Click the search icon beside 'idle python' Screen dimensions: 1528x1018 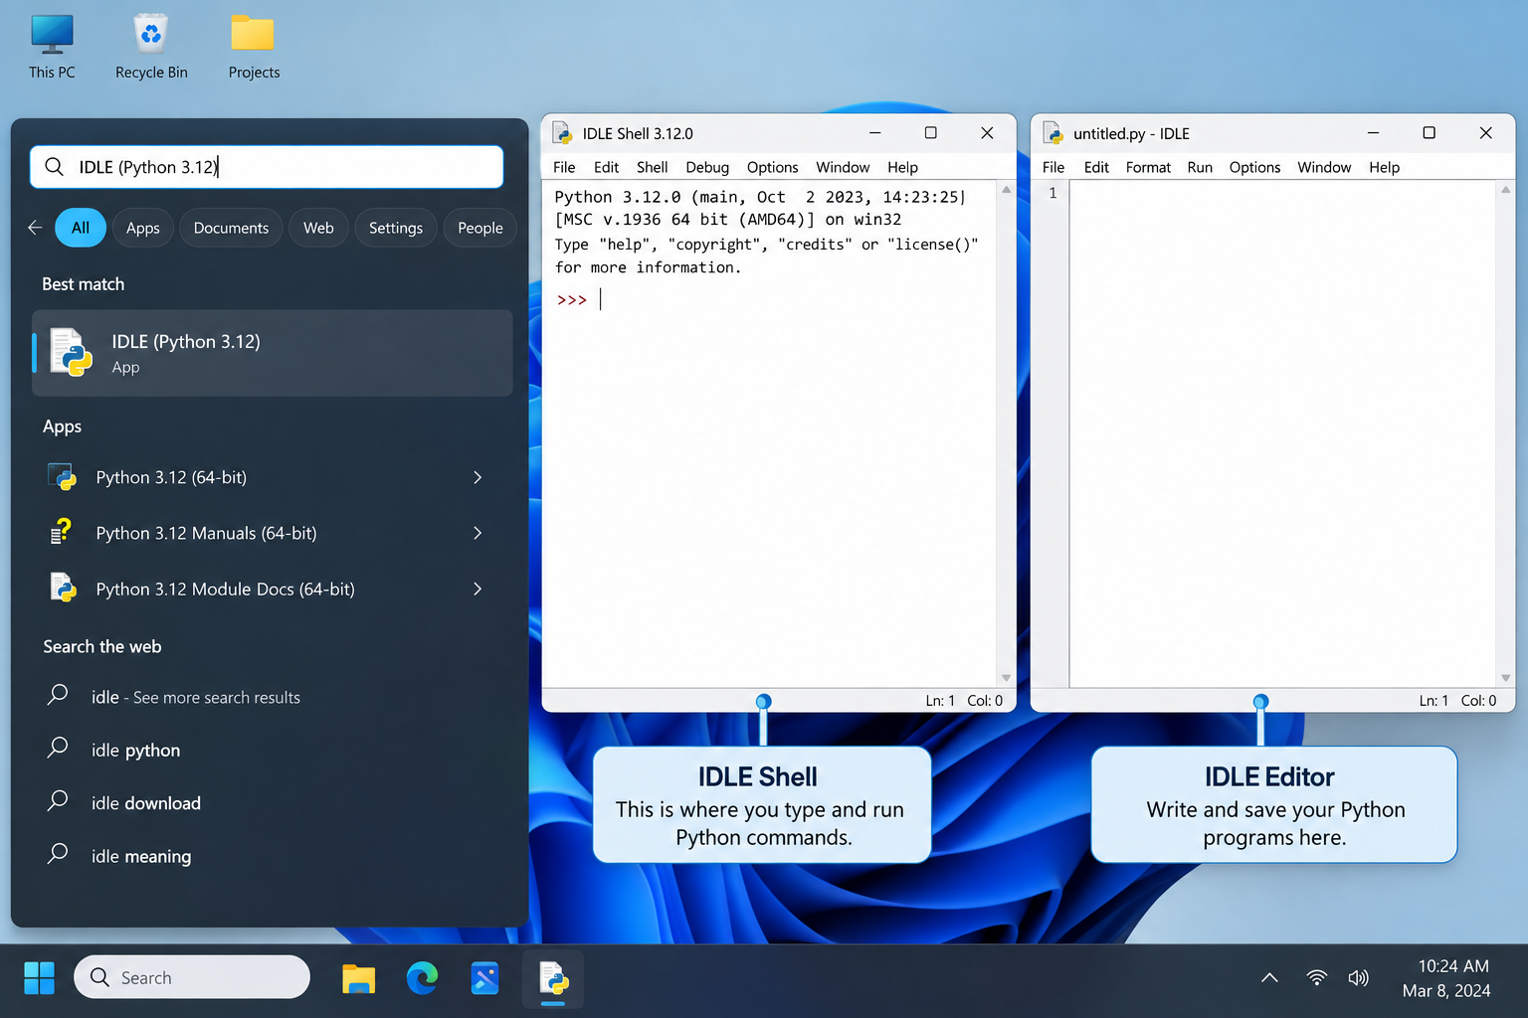coord(58,748)
